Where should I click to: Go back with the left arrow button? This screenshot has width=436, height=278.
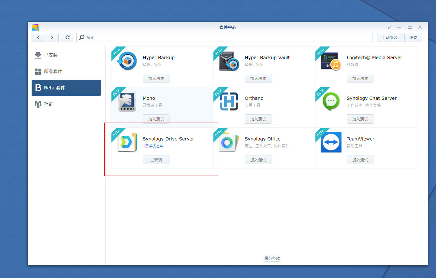click(x=38, y=37)
